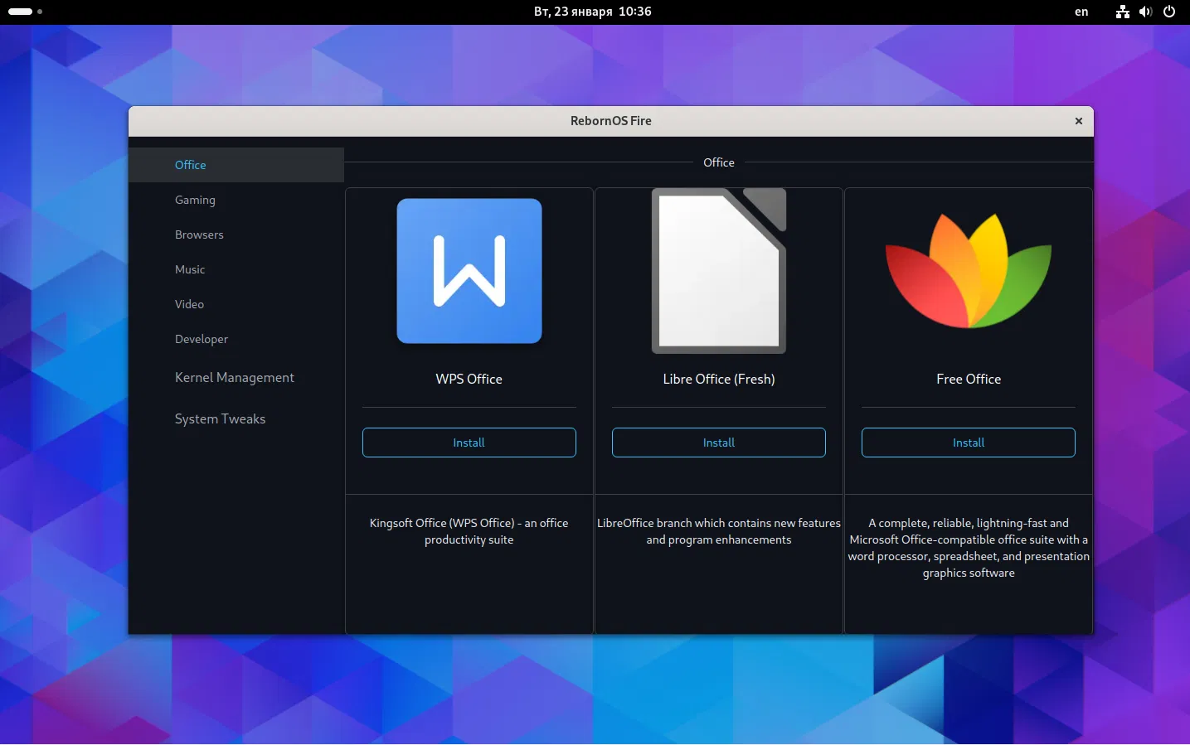Switch to the Office category

[236, 165]
